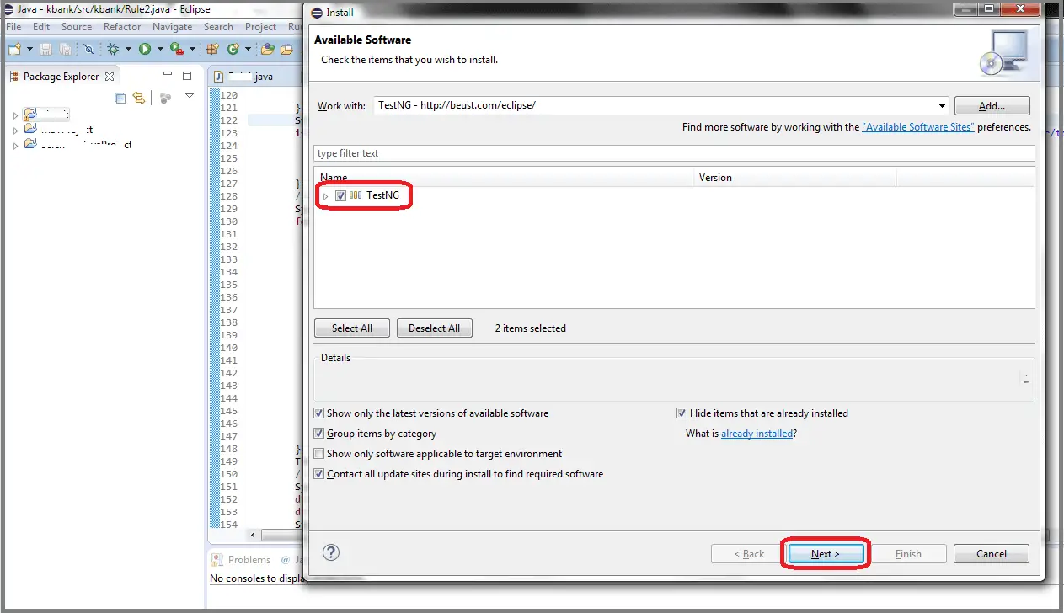
Task: Toggle Skip All Breakpoints in toolbar
Action: pos(88,50)
